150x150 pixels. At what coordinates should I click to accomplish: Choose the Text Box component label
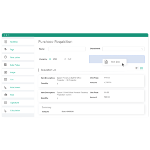tap(14, 42)
